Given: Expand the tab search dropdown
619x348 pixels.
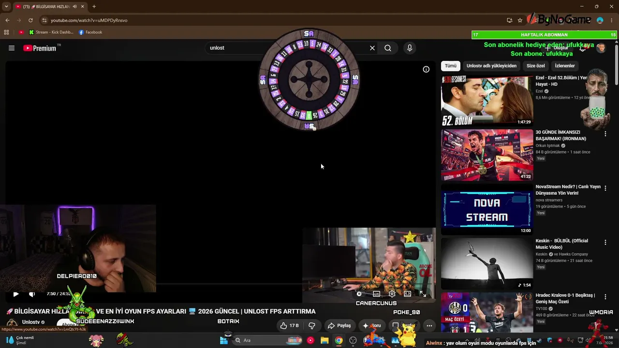Looking at the screenshot, I should 6,7.
